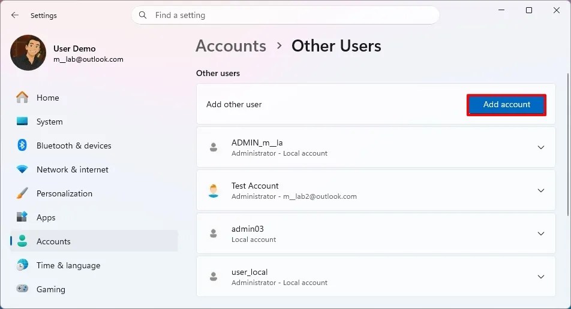This screenshot has height=309, width=571.
Task: Expand the Test Account chevron
Action: [x=541, y=190]
